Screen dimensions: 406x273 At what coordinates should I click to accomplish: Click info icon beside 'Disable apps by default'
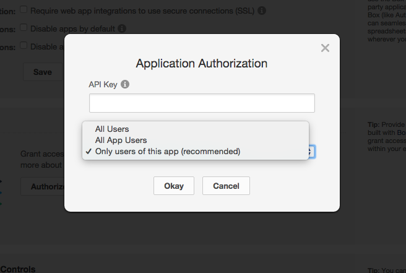[122, 28]
